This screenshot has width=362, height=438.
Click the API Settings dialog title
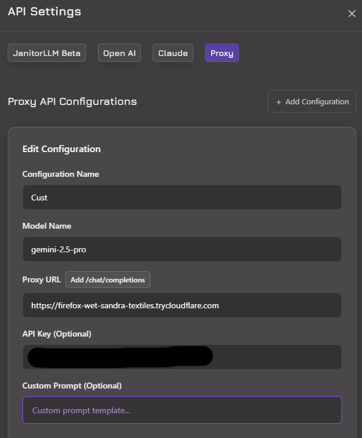pyautogui.click(x=44, y=11)
